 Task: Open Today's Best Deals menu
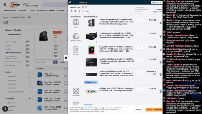[x=10, y=10]
